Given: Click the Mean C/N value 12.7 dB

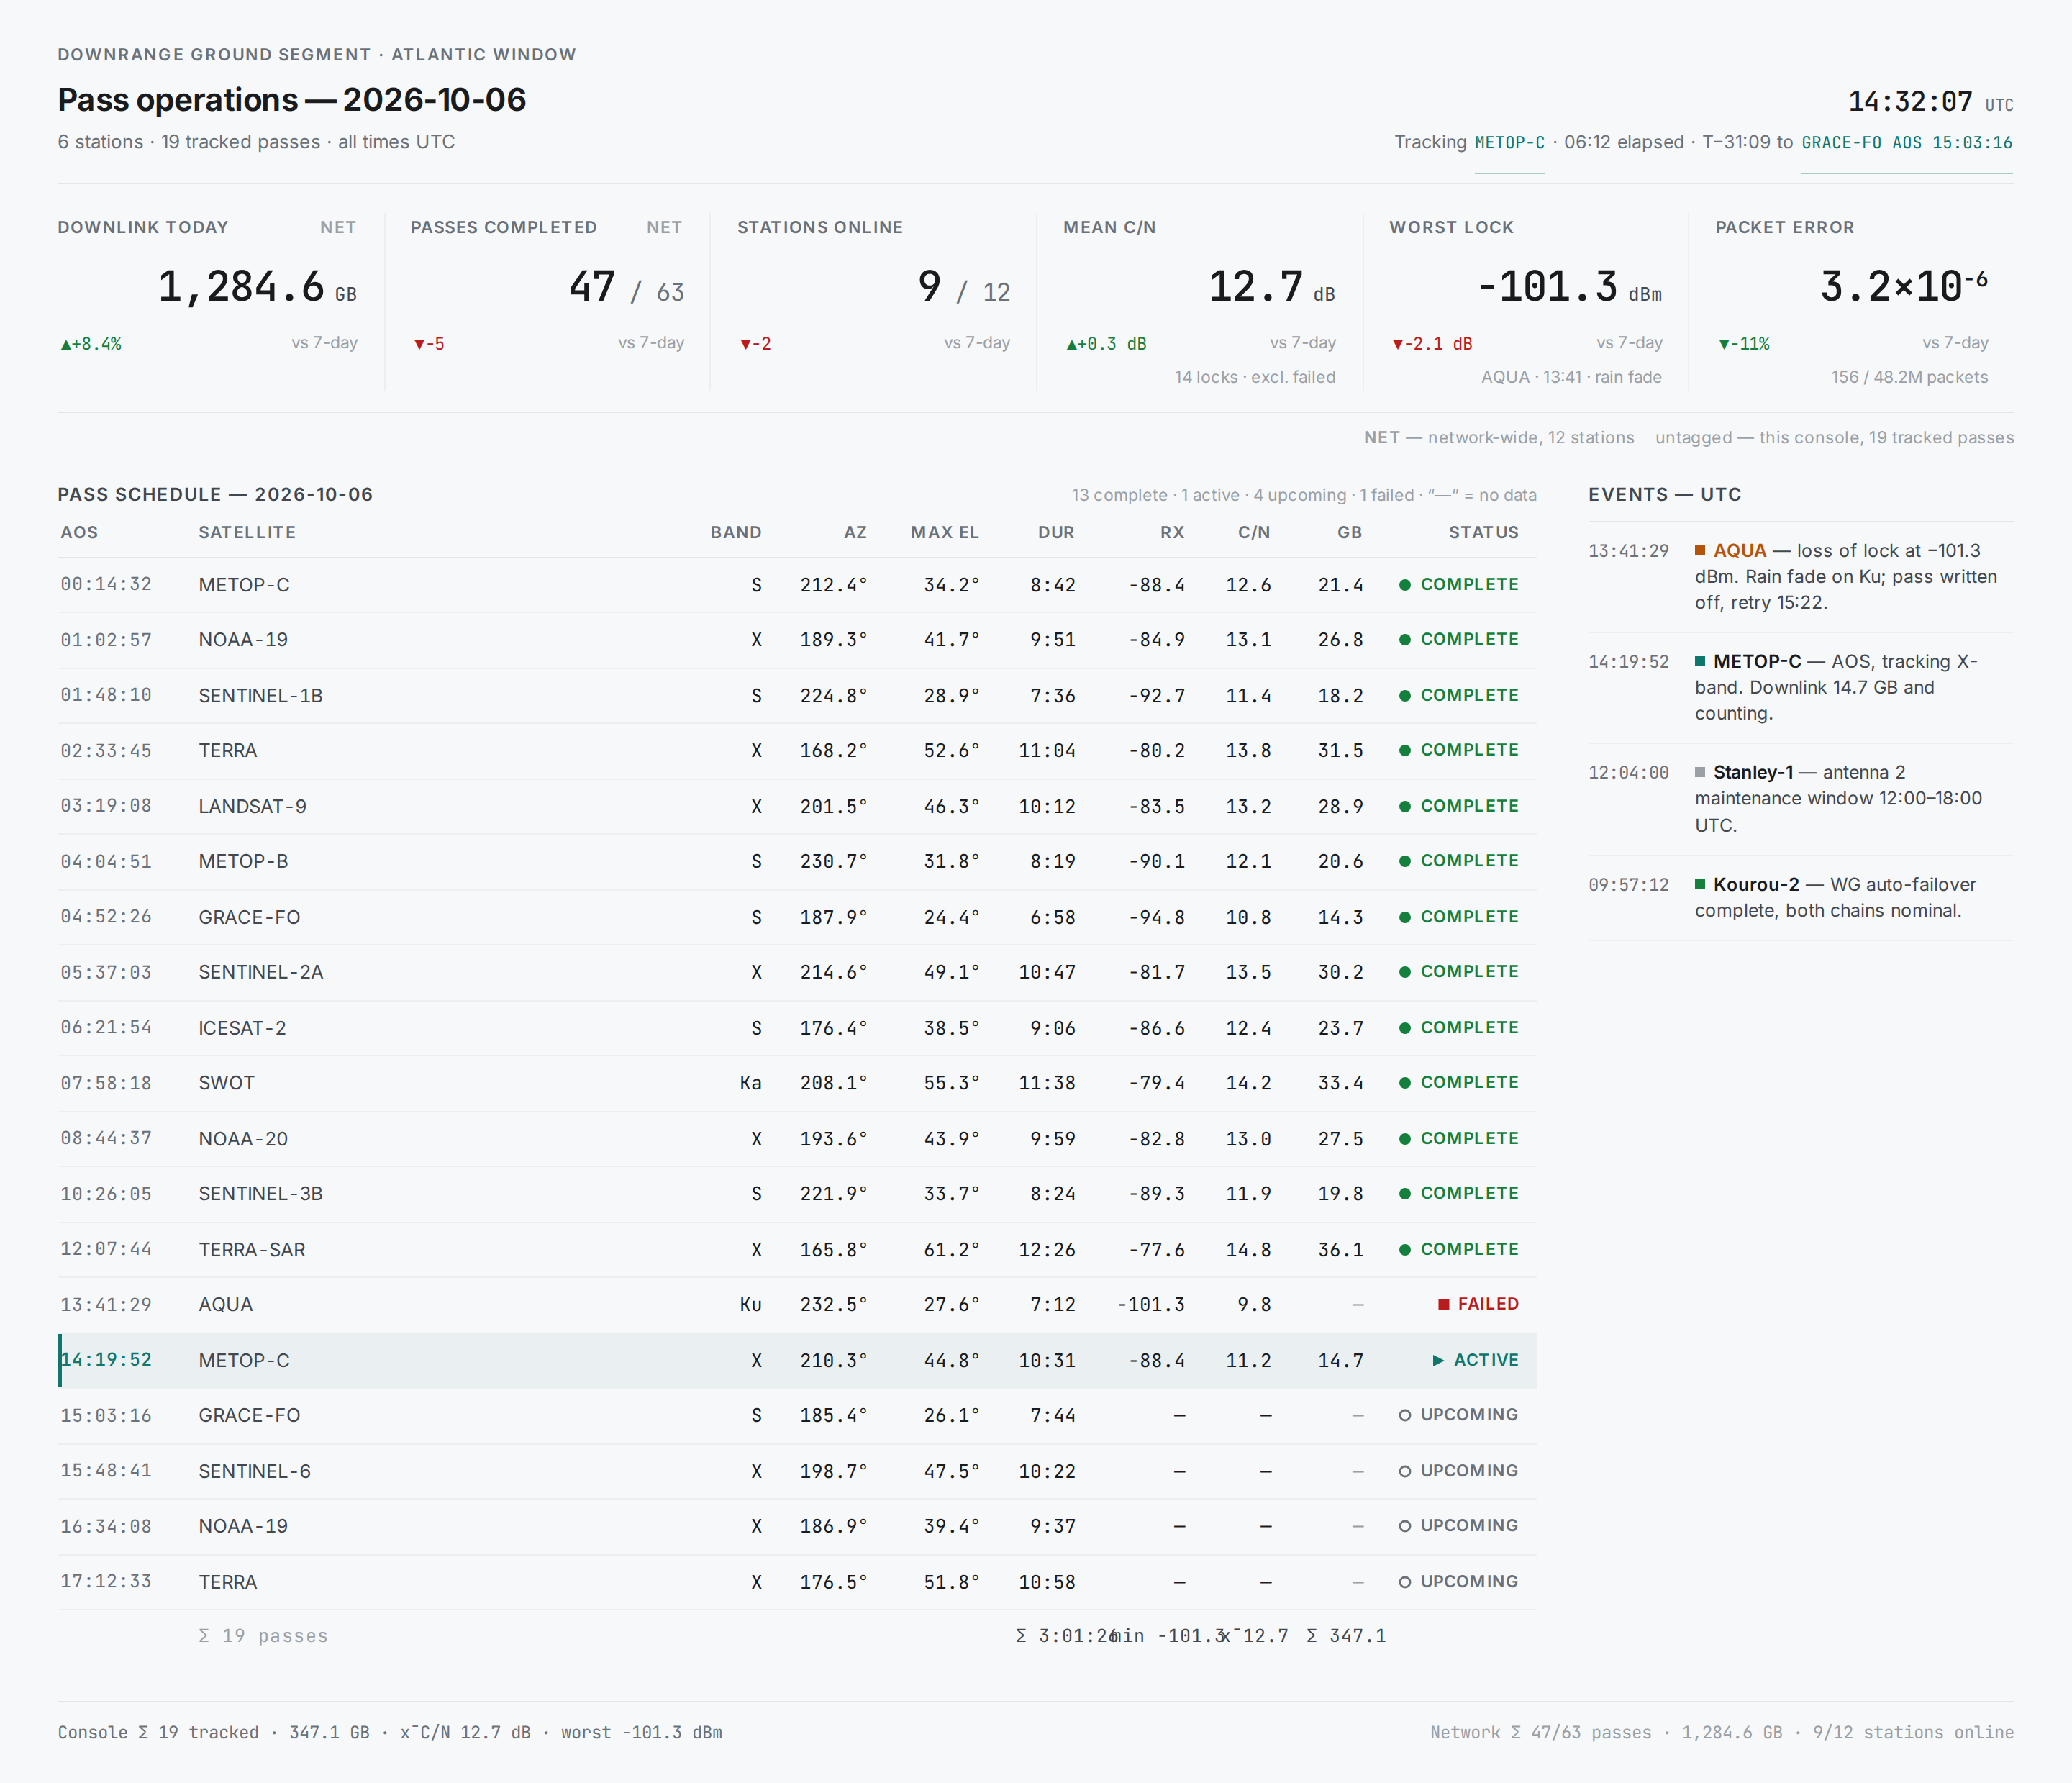Looking at the screenshot, I should [1272, 287].
